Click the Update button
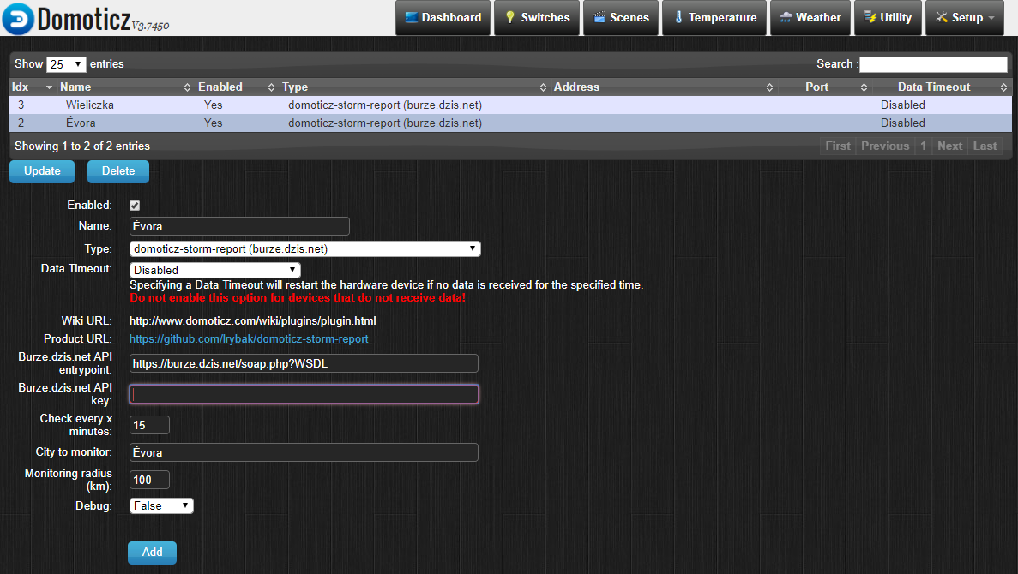The image size is (1018, 574). tap(42, 171)
